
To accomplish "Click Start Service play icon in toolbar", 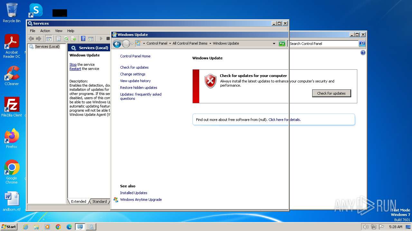I will click(x=101, y=38).
